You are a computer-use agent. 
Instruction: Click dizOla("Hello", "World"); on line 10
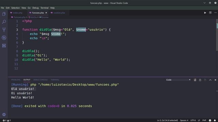coord(46,60)
